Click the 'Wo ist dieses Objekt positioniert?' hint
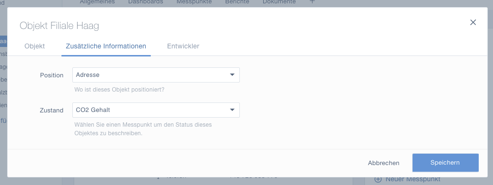The image size is (493, 185). pyautogui.click(x=119, y=90)
